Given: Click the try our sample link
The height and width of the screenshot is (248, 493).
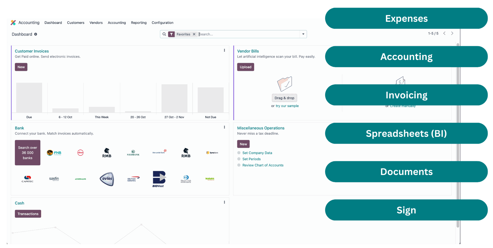Looking at the screenshot, I should 287,106.
